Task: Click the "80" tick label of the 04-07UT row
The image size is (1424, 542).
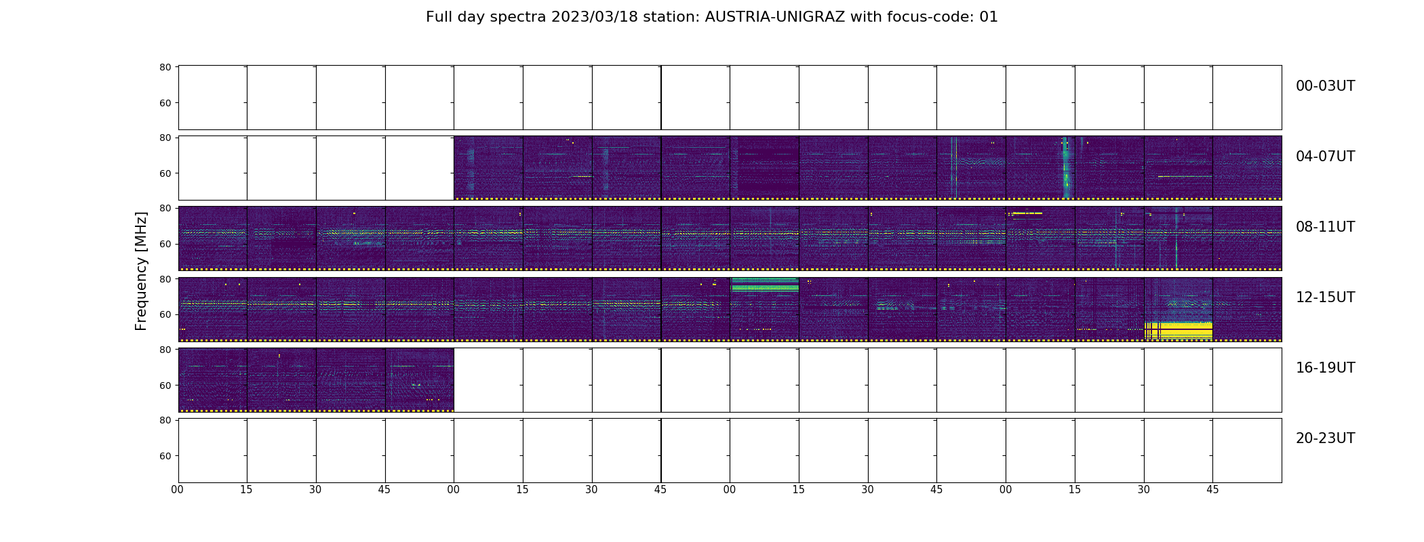Action: click(x=165, y=138)
